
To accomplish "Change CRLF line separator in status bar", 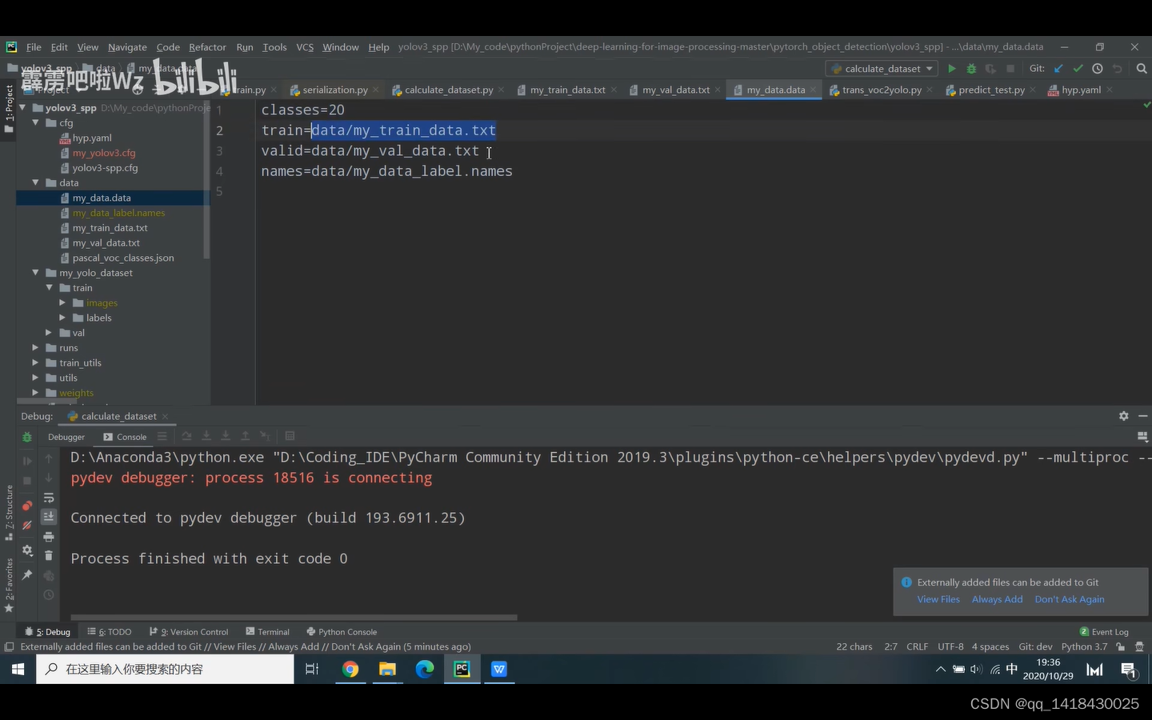I will tap(917, 646).
